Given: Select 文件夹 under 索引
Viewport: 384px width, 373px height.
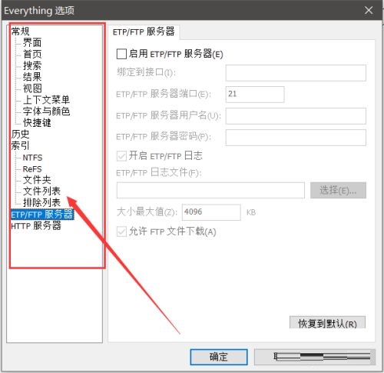Looking at the screenshot, I should click(37, 180).
